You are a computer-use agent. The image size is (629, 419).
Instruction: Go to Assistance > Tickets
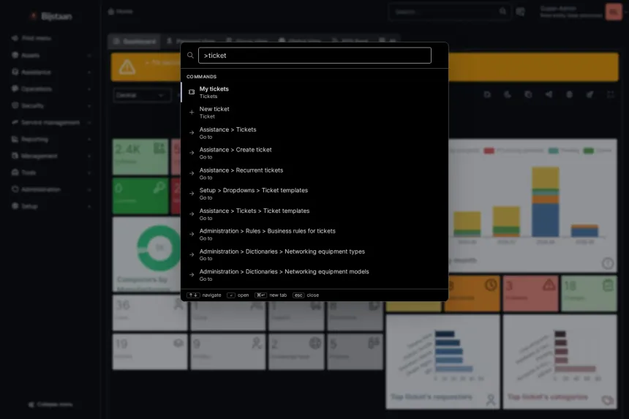click(x=314, y=132)
